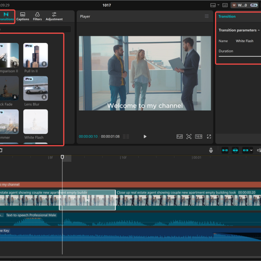Open the Player panel menu

coord(207,16)
